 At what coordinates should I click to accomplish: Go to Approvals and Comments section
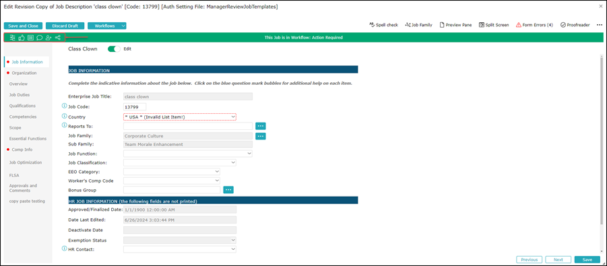click(x=23, y=188)
